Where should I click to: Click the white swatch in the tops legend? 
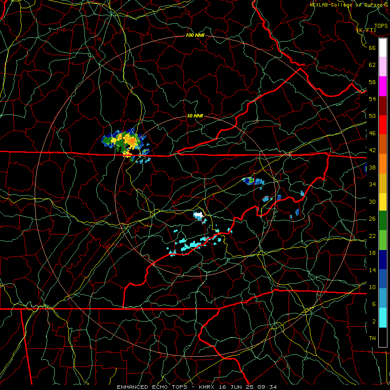(x=383, y=48)
